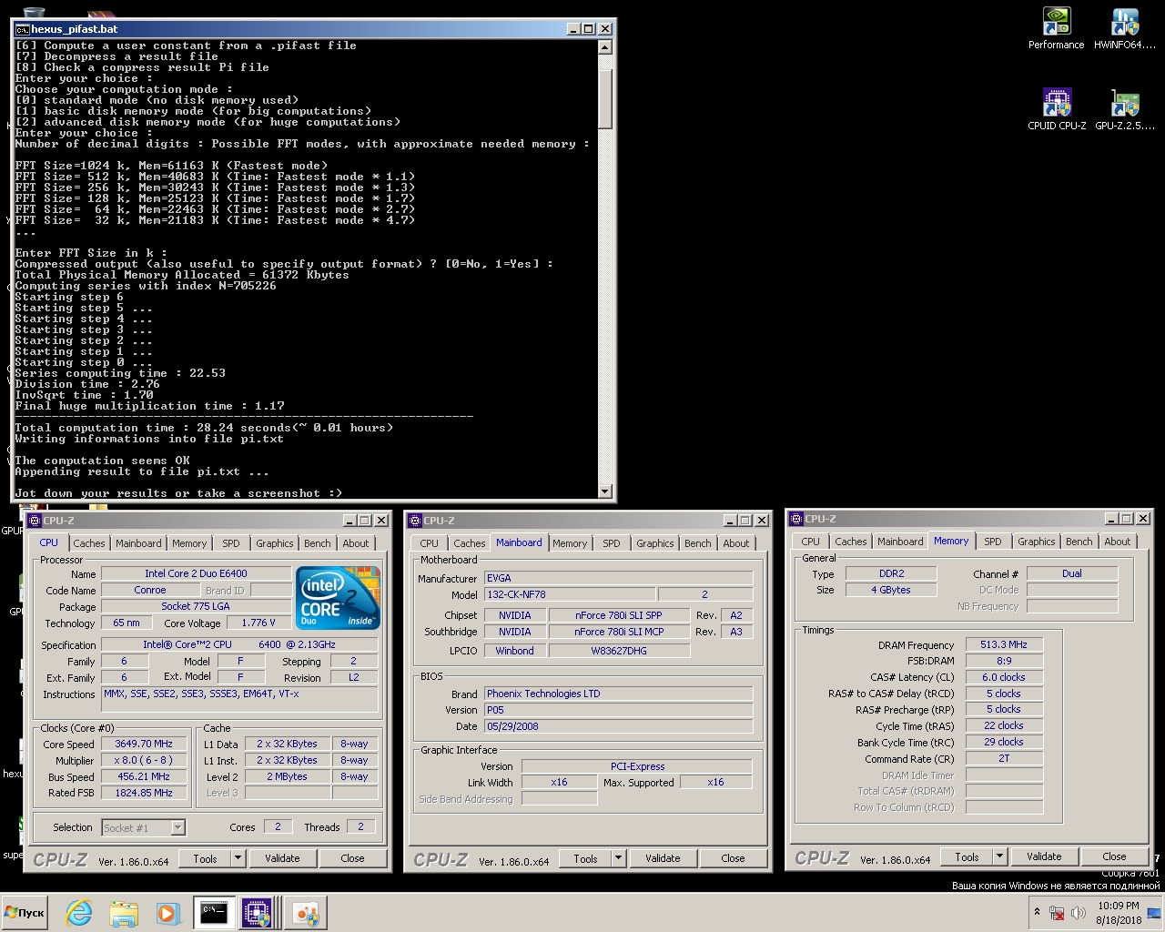Expand Tools dropdown arrow in right CPU-Z
The height and width of the screenshot is (932, 1165).
coord(999,856)
